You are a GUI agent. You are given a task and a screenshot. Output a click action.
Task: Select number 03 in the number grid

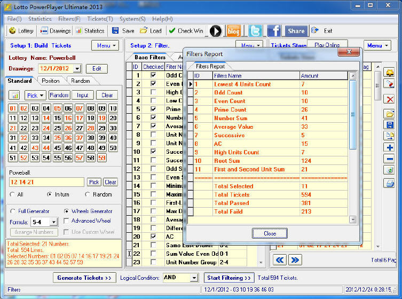click(x=35, y=108)
